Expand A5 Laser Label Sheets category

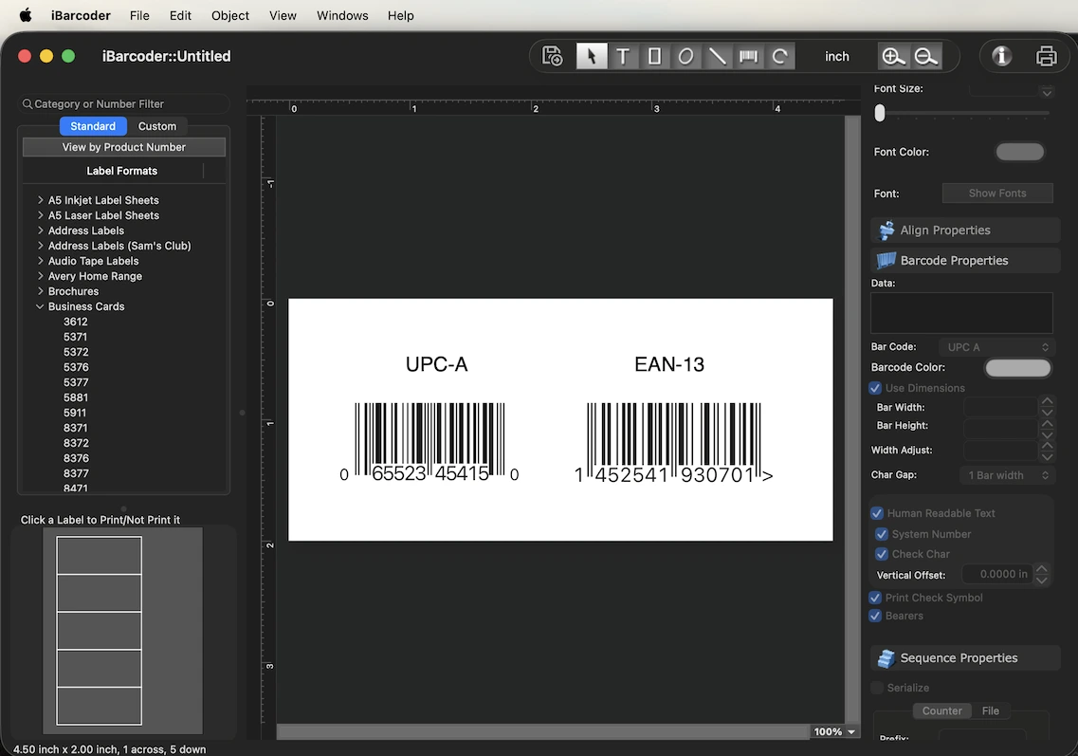[x=41, y=215]
